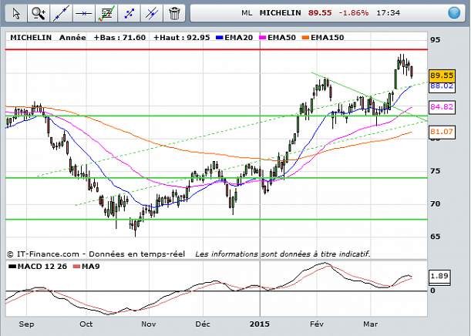Click the 65 price axis label
Image resolution: width=471 pixels, height=336 pixels.
(x=435, y=237)
